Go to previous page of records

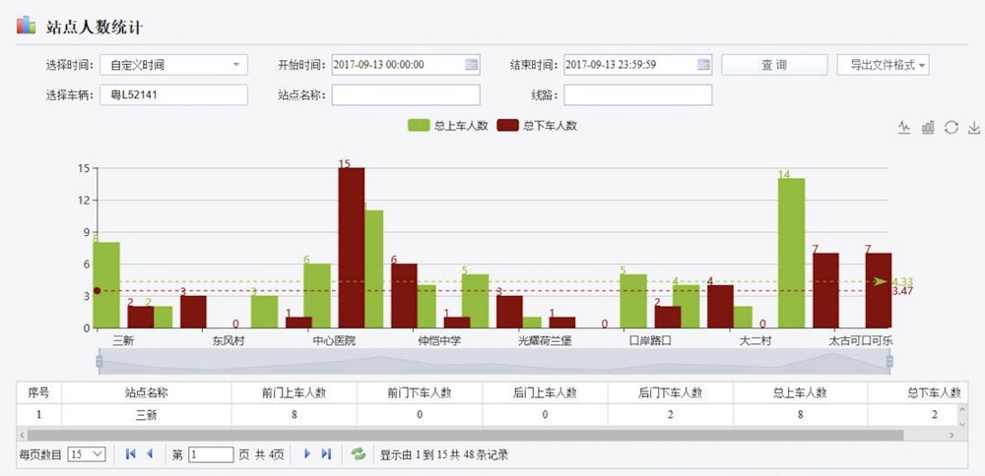point(150,454)
